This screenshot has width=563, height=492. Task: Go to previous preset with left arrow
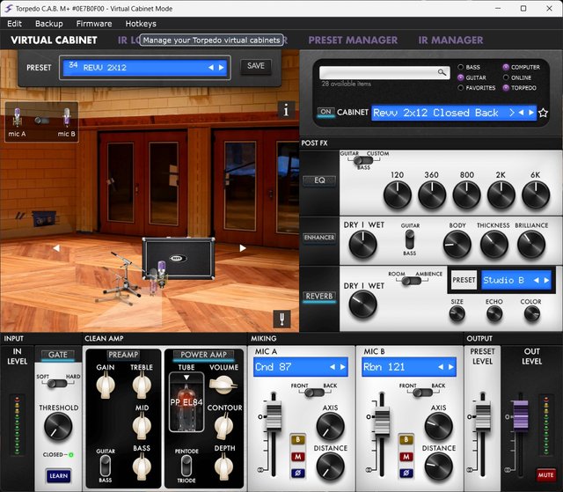click(211, 68)
